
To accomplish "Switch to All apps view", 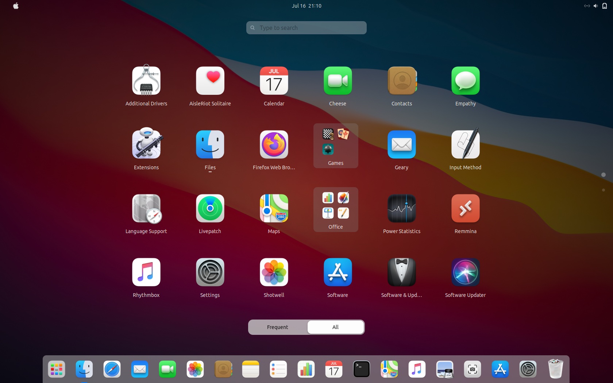I will pos(336,327).
